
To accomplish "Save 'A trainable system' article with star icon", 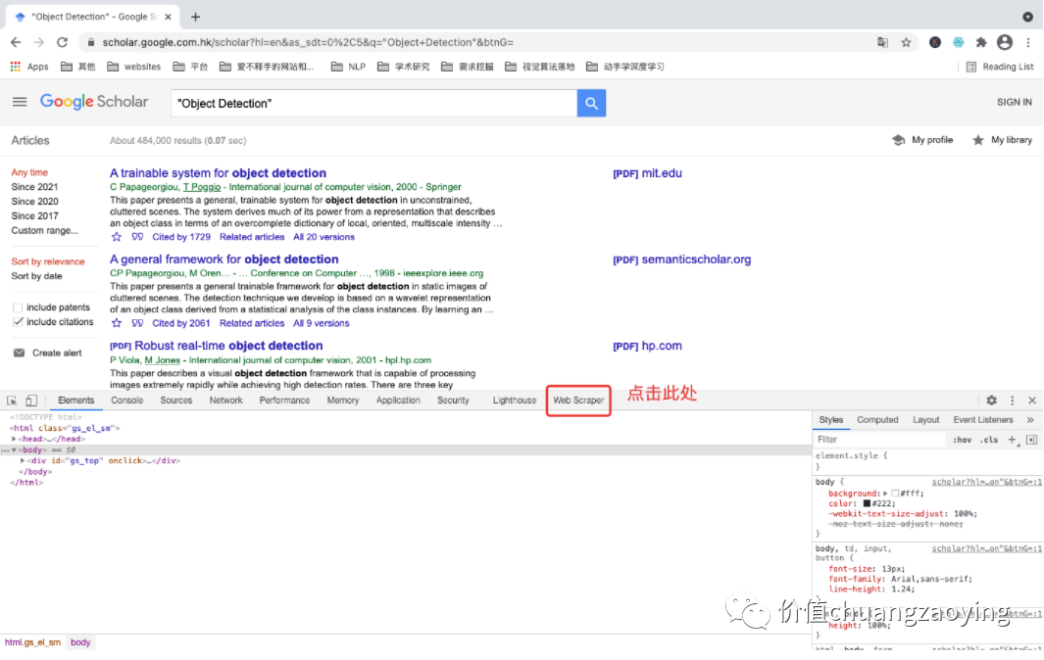I will 117,237.
